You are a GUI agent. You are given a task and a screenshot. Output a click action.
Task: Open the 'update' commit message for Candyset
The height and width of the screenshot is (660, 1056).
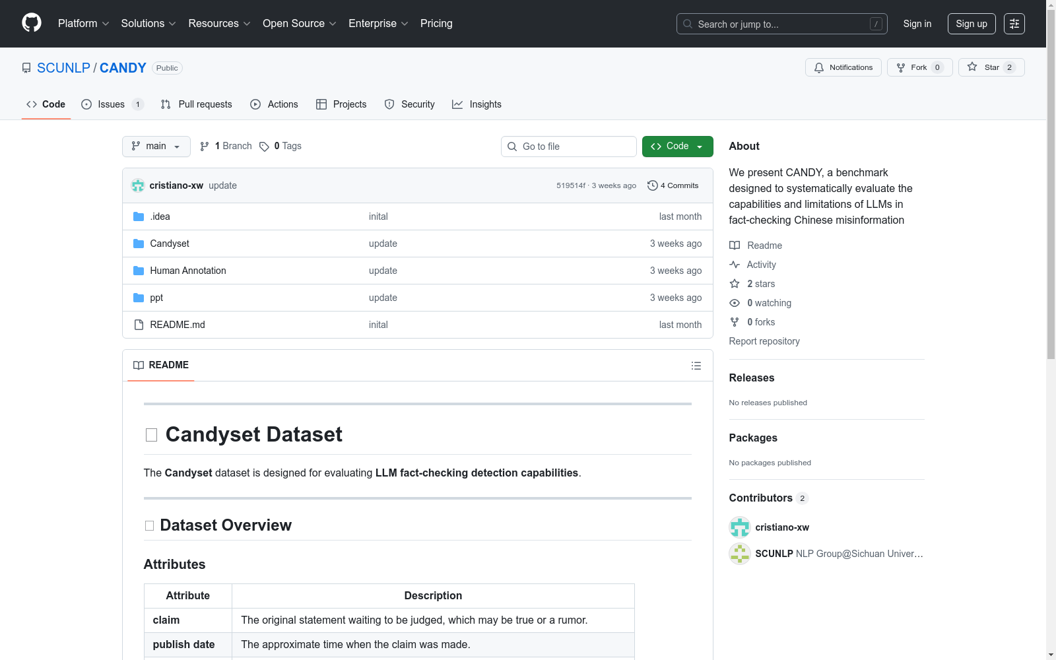click(383, 244)
